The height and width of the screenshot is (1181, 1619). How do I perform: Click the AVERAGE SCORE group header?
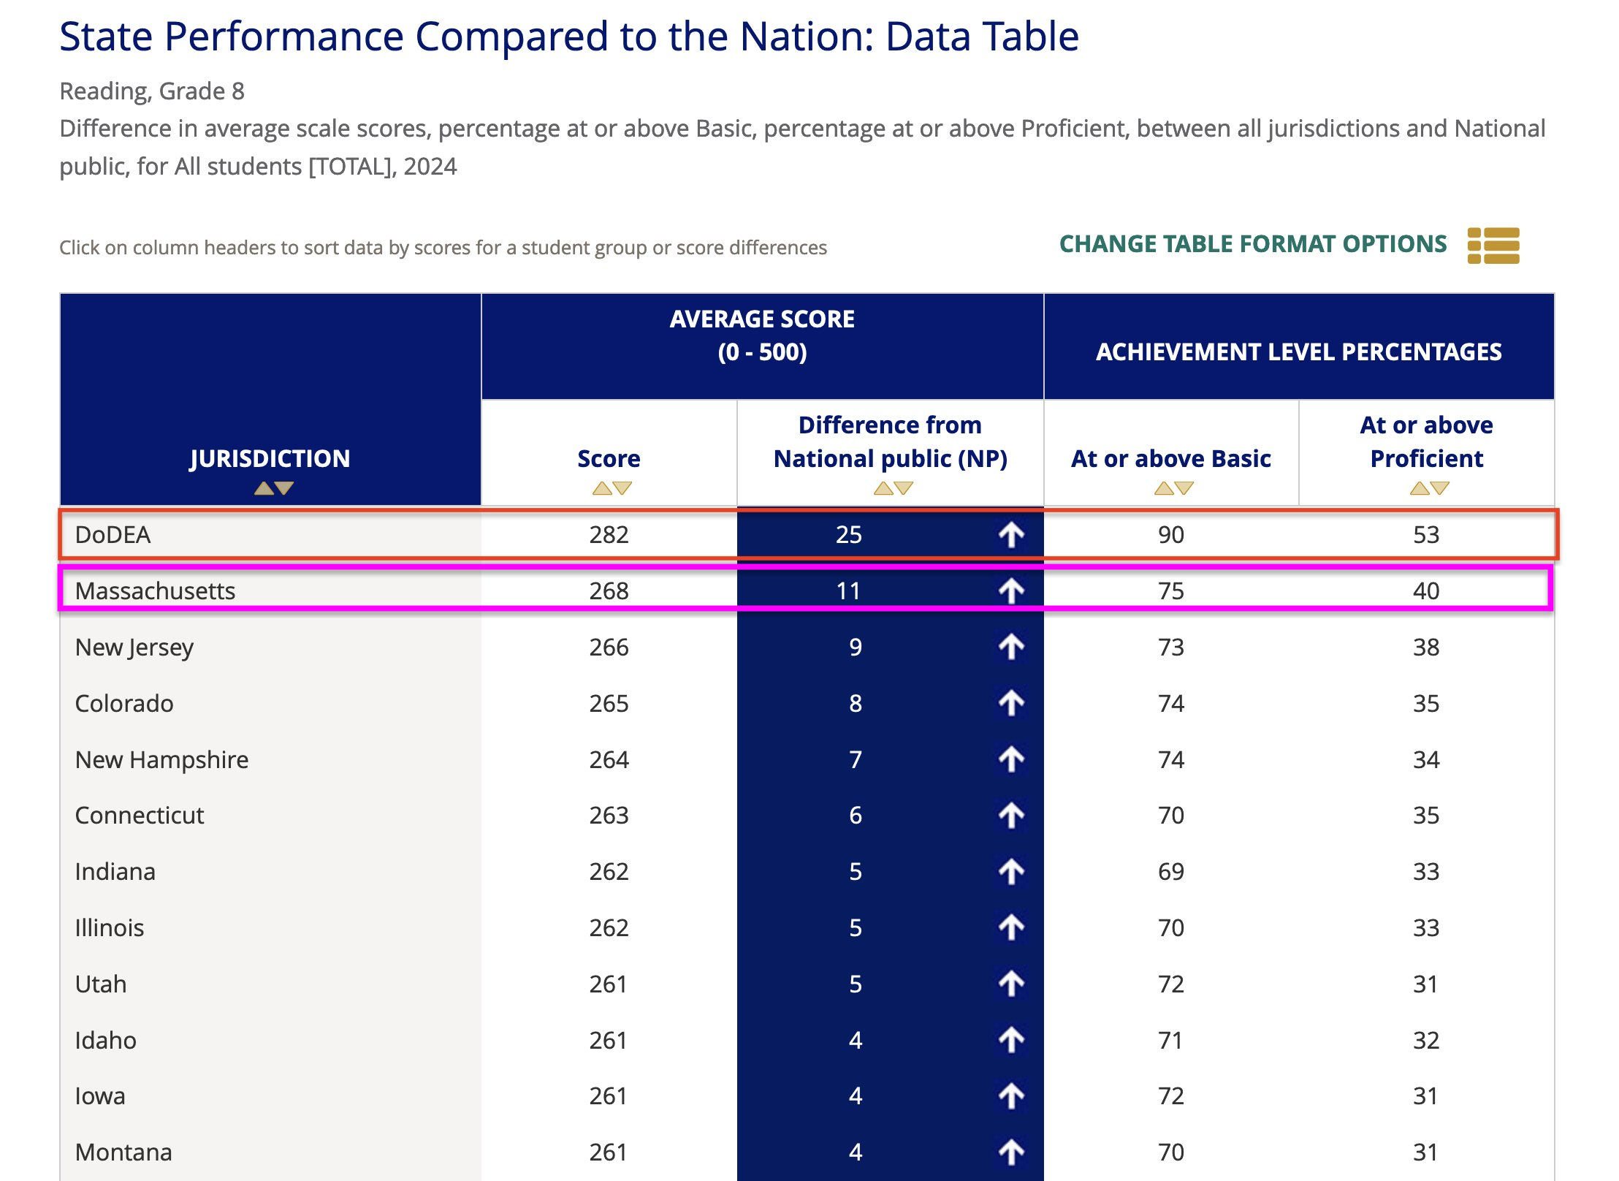point(762,335)
